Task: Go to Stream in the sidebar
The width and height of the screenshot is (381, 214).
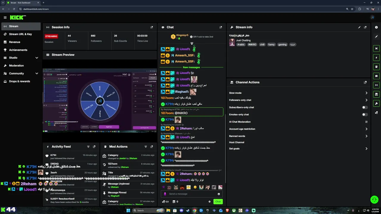Action: coord(21,26)
